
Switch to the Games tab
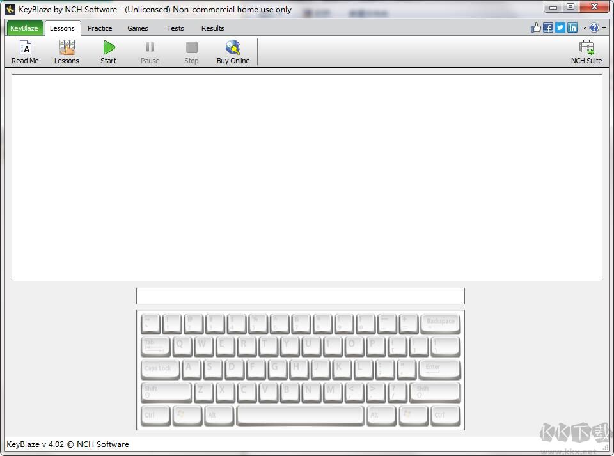click(x=138, y=28)
